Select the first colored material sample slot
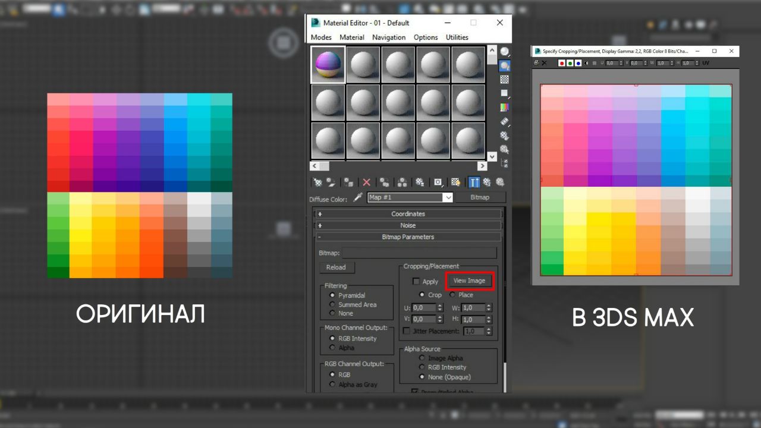This screenshot has width=761, height=428. (x=328, y=64)
